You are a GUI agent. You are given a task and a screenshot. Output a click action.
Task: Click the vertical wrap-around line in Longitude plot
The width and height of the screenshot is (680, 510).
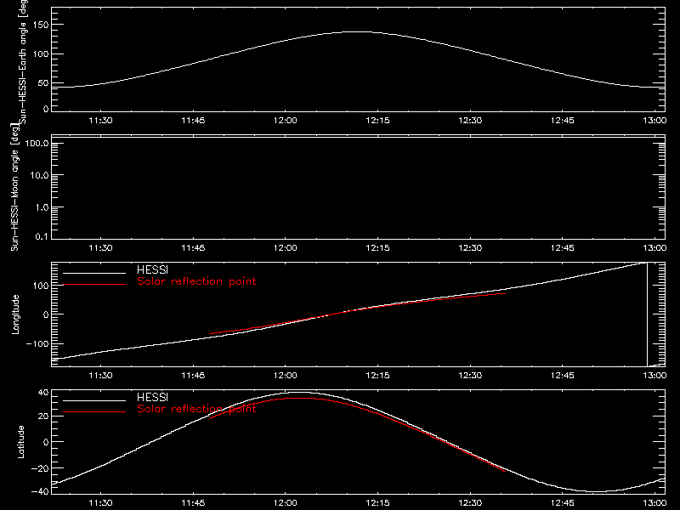[x=647, y=314]
